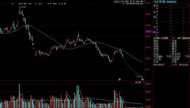Click the red 涨 marker icon on timeline
Viewport: 190px width, 108px height.
pos(120,79)
